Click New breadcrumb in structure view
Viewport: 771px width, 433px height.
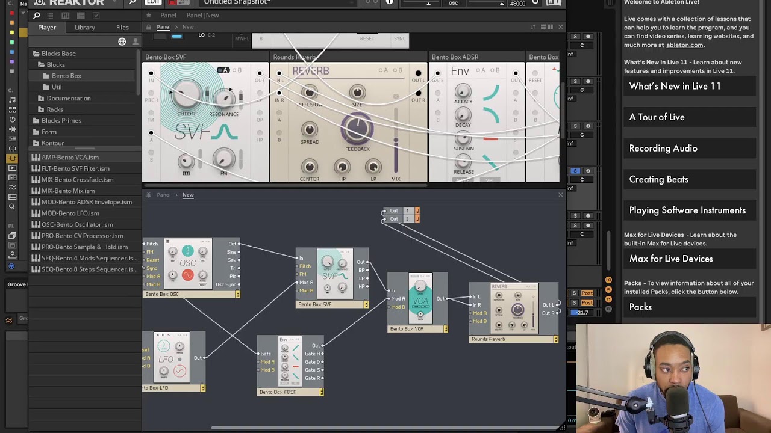(x=188, y=195)
